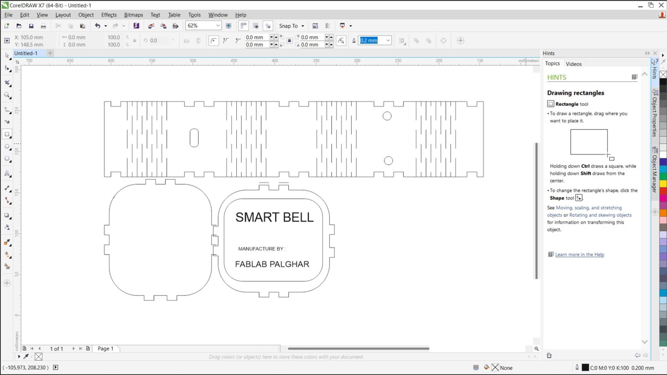Toggle the relative corner scaling button
Viewport: 667px width, 375px height.
click(341, 41)
